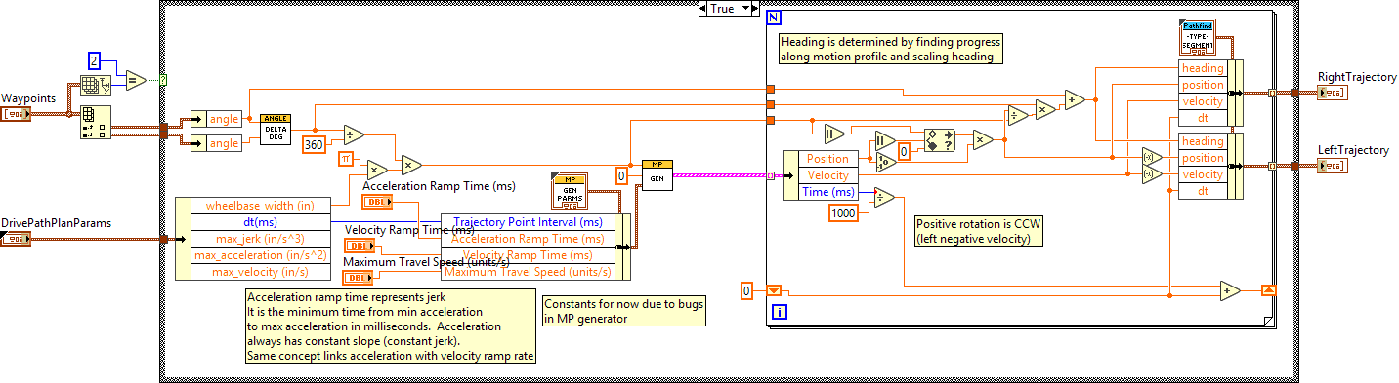The height and width of the screenshot is (383, 1399).
Task: Click the Maximum Travel Speed (units/s) bundle element
Action: click(x=529, y=272)
